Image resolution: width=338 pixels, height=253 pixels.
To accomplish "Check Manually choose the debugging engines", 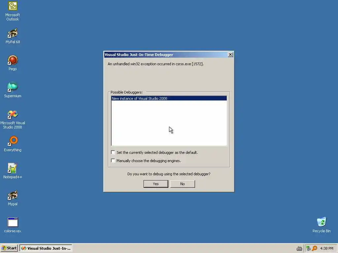I will pyautogui.click(x=113, y=161).
